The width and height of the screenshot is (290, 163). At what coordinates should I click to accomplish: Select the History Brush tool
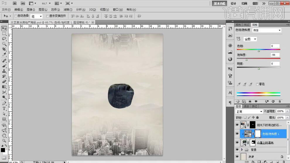pyautogui.click(x=4, y=76)
